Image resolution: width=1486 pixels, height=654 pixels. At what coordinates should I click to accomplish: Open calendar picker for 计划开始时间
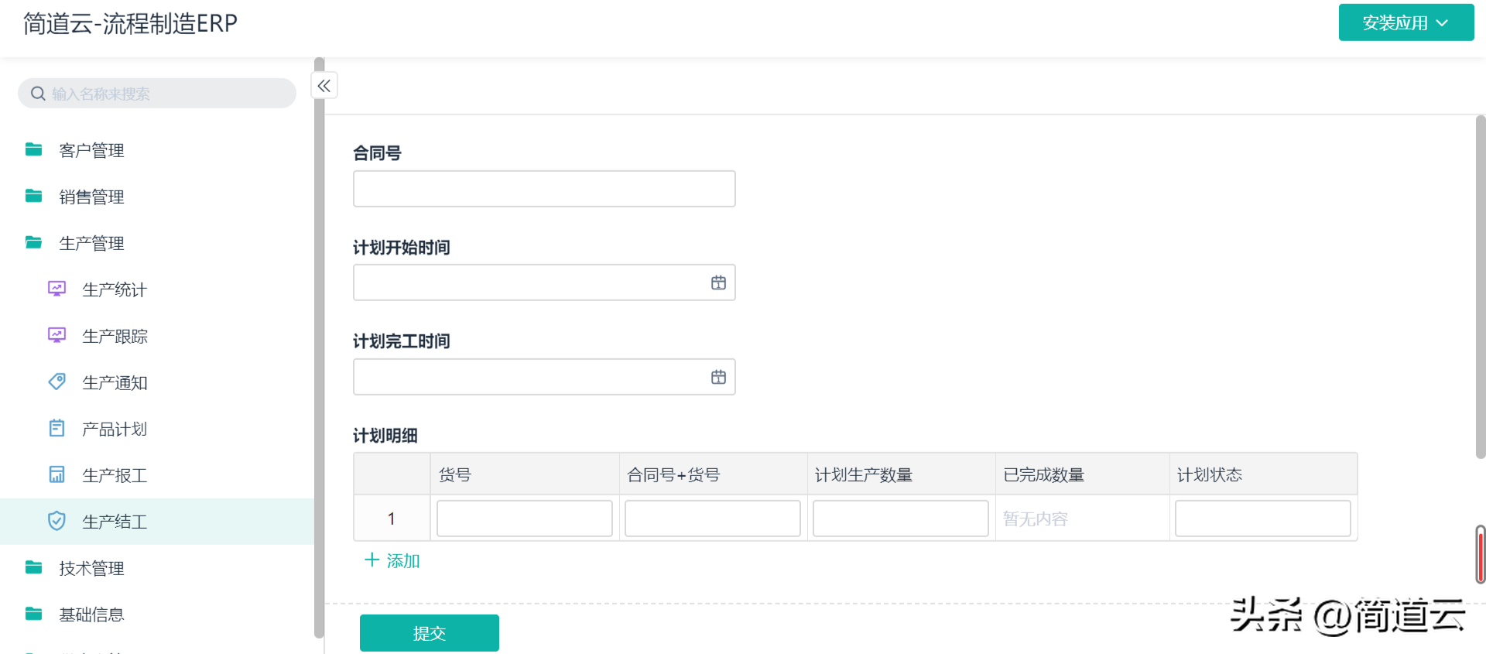click(x=718, y=283)
